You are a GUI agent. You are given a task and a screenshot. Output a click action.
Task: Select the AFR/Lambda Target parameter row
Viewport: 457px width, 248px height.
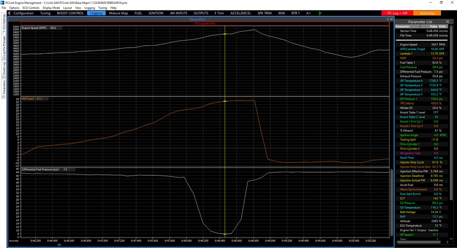422,49
